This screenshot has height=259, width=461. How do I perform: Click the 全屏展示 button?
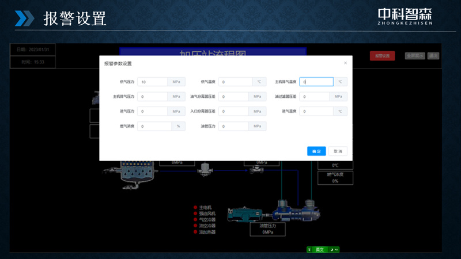(415, 55)
